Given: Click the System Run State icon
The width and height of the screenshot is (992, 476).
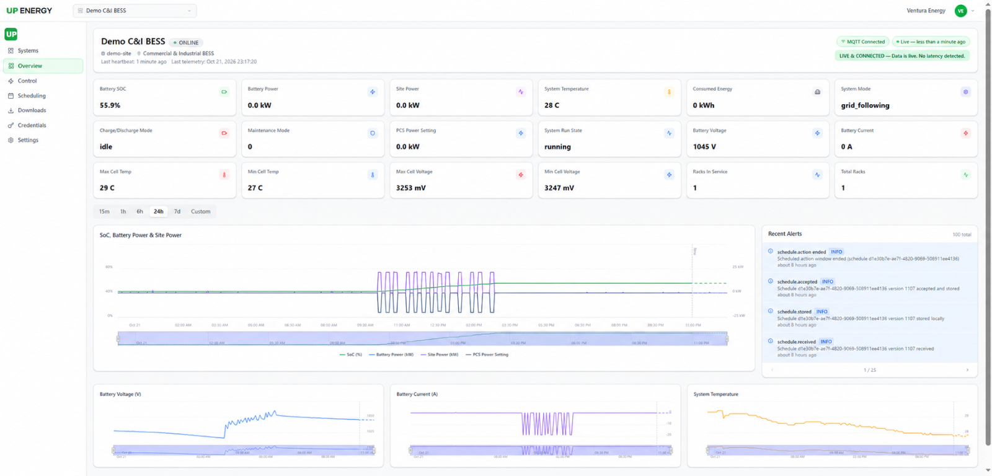Looking at the screenshot, I should click(669, 133).
